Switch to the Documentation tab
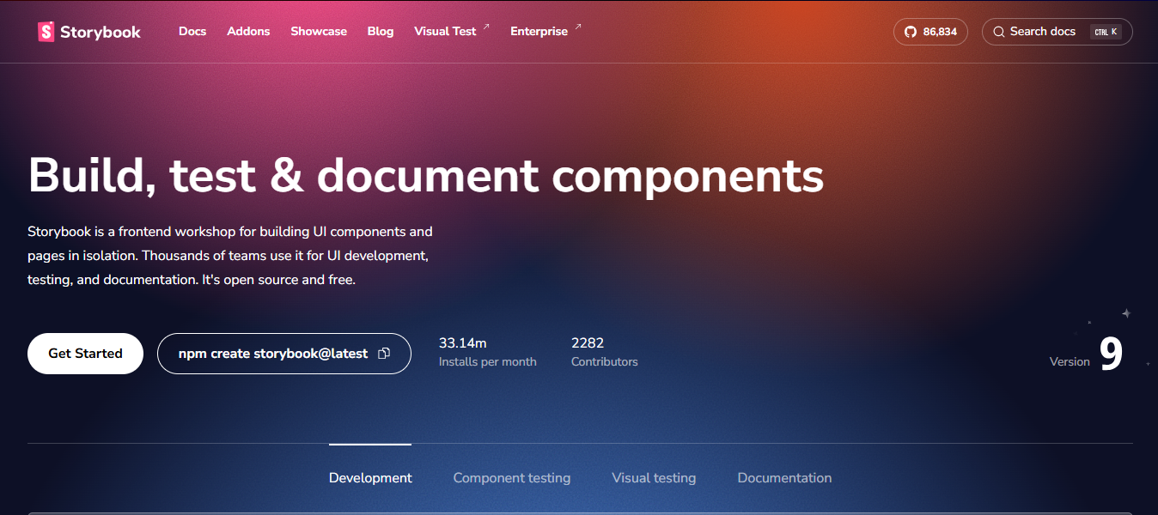Screen dimensions: 1158x515 [x=784, y=478]
